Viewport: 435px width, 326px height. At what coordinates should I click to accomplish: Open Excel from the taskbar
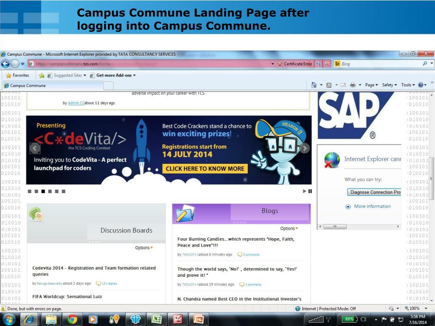coord(156,320)
